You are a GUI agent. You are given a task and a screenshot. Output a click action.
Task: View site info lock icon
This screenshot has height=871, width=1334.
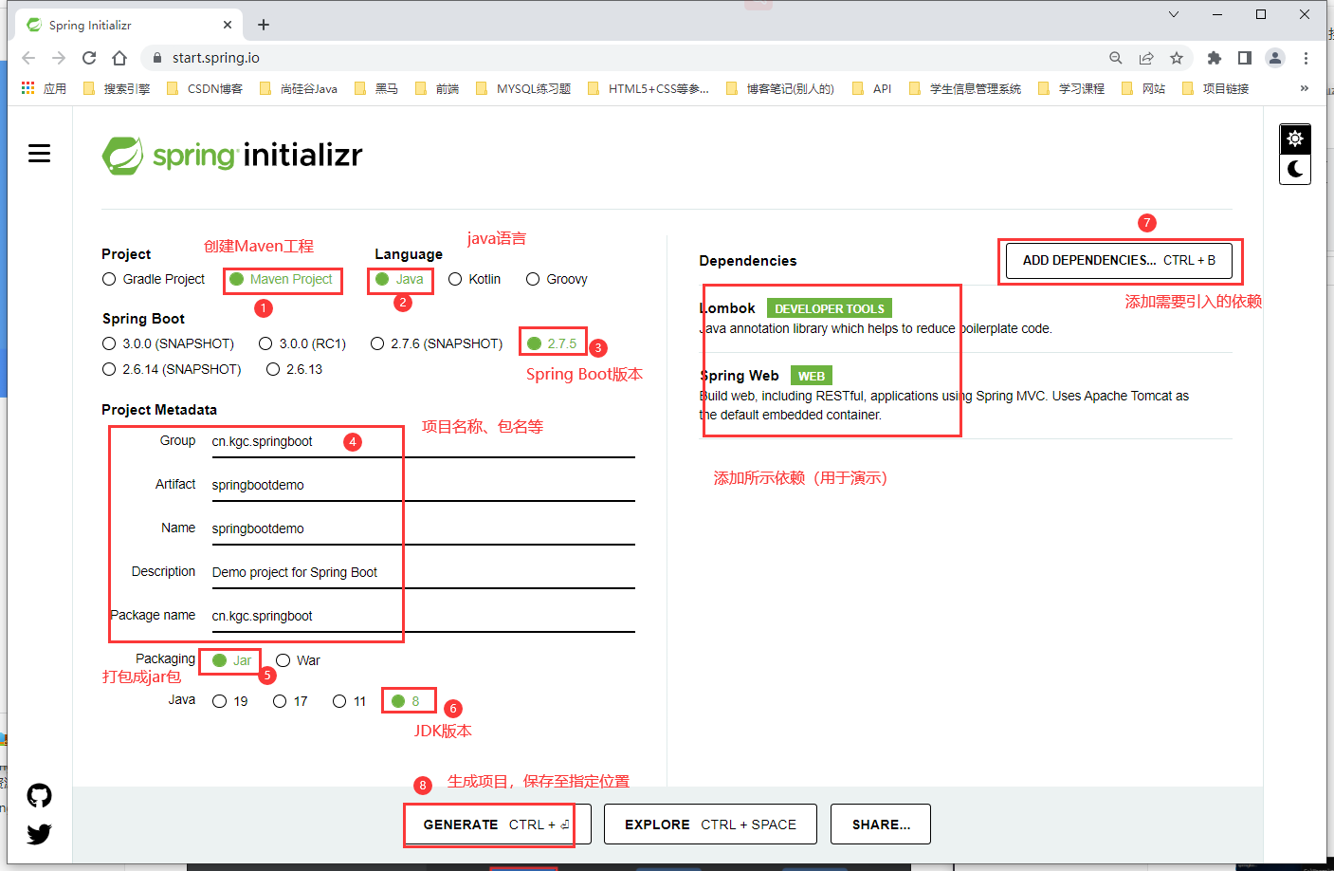(x=157, y=58)
